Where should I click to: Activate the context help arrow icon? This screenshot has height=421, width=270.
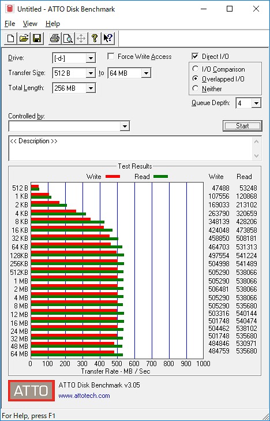[x=108, y=38]
